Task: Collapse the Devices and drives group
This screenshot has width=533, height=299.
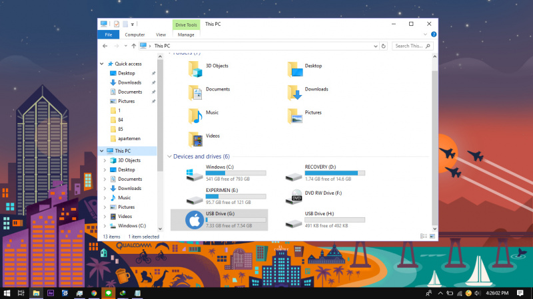Action: tap(169, 156)
